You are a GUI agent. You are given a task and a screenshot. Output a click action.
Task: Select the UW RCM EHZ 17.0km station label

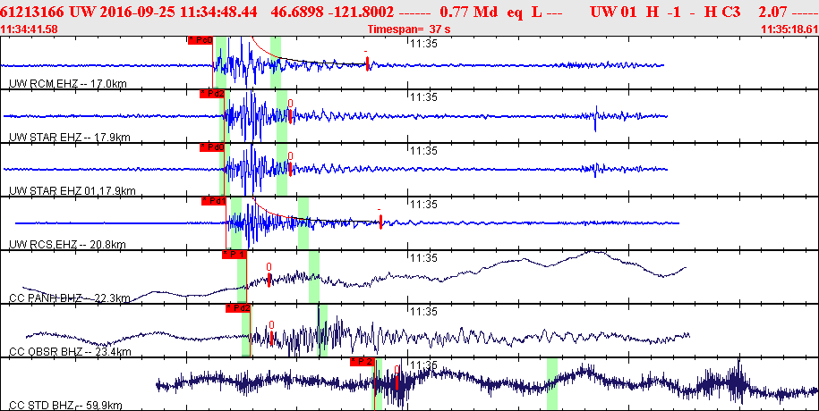pos(68,84)
